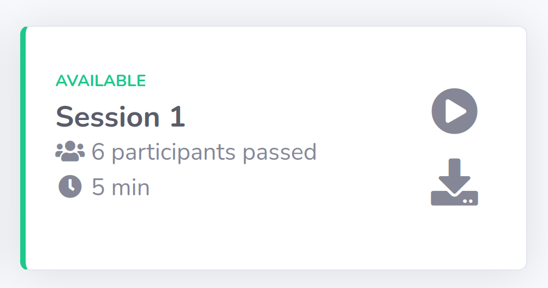Open the Session 1 title

click(120, 117)
